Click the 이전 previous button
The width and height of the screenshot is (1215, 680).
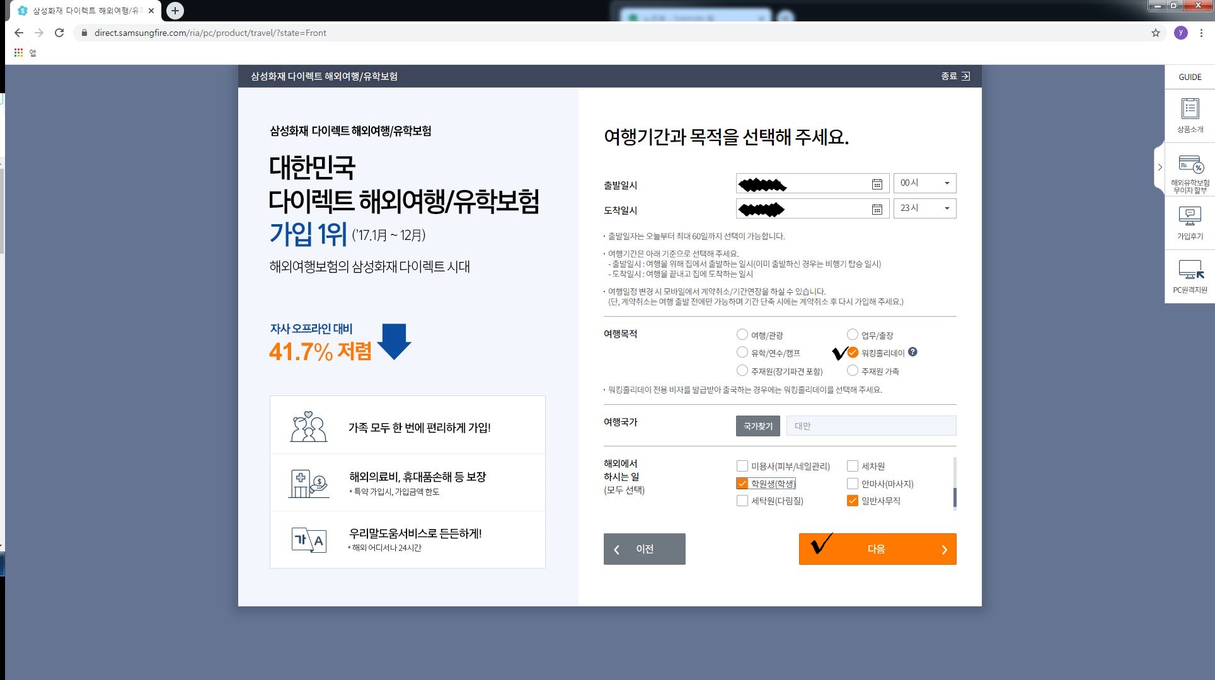click(x=644, y=549)
